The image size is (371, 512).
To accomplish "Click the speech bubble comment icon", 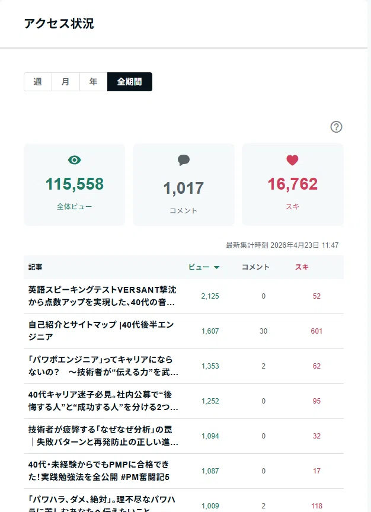I will [x=184, y=160].
